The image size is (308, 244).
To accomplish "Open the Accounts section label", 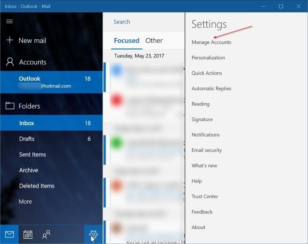I will click(x=33, y=62).
